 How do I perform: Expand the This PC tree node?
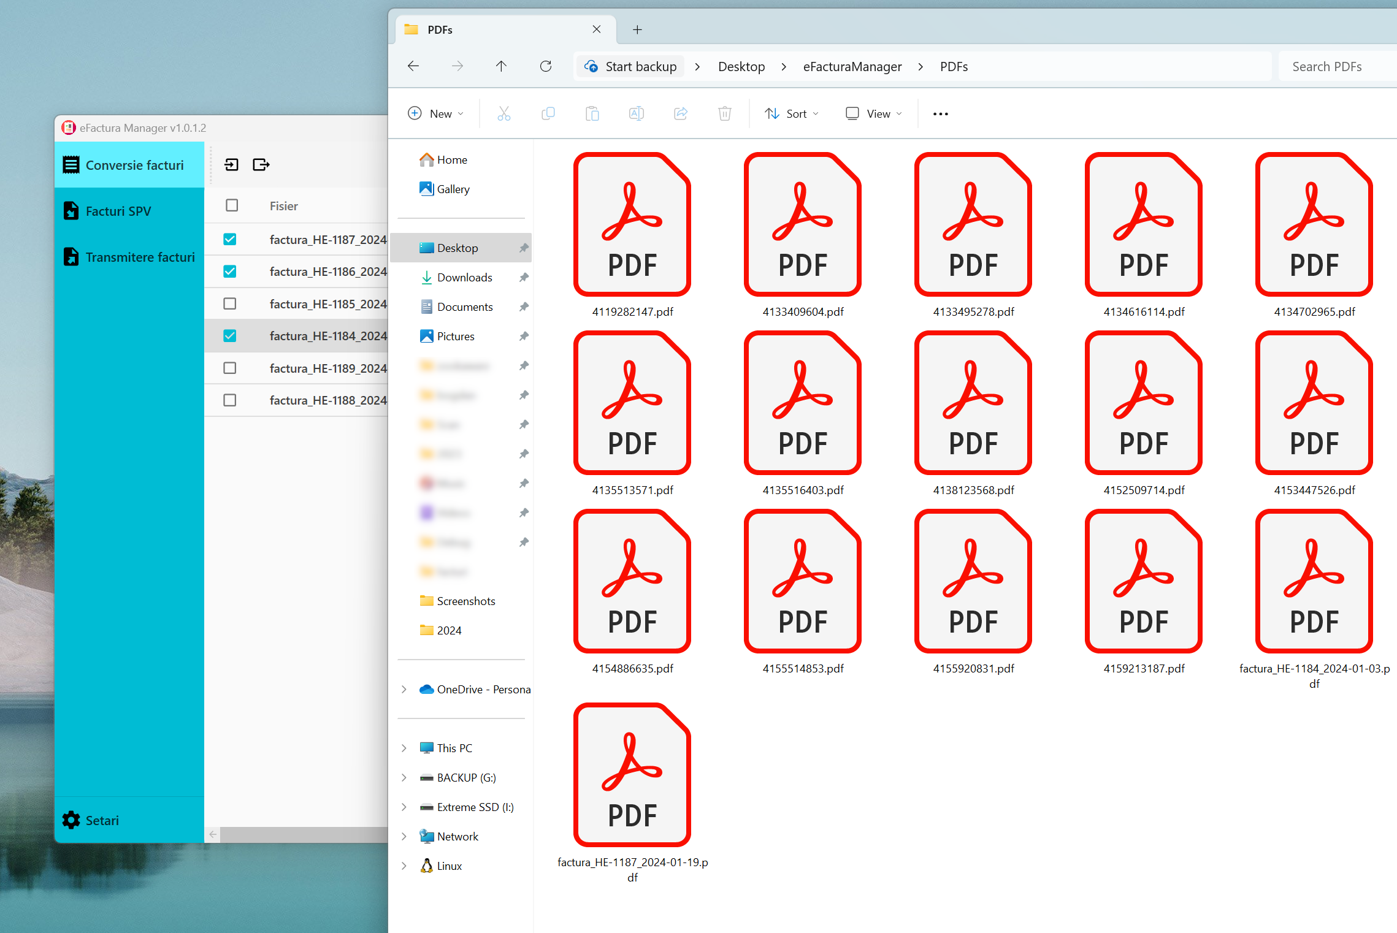(404, 748)
